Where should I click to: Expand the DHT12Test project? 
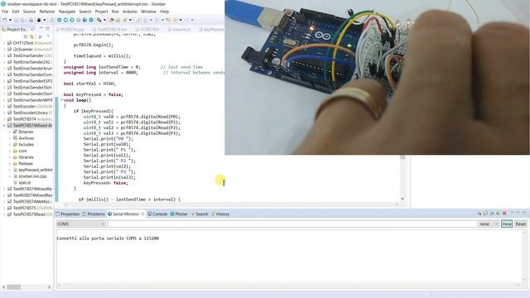coord(4,43)
